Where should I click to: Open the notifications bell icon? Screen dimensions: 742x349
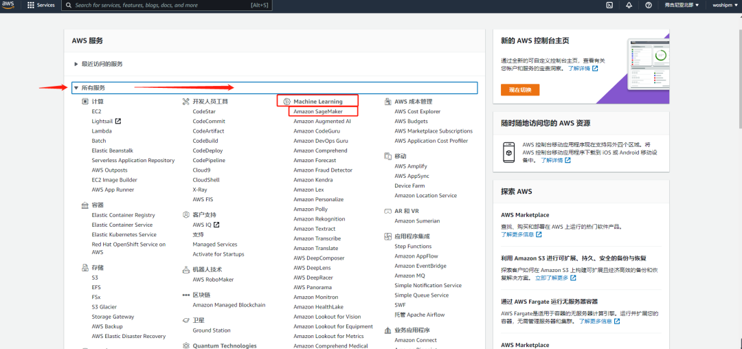pos(629,5)
